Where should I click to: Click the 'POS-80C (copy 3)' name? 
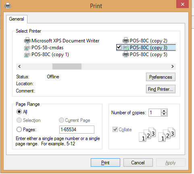coord(148,48)
